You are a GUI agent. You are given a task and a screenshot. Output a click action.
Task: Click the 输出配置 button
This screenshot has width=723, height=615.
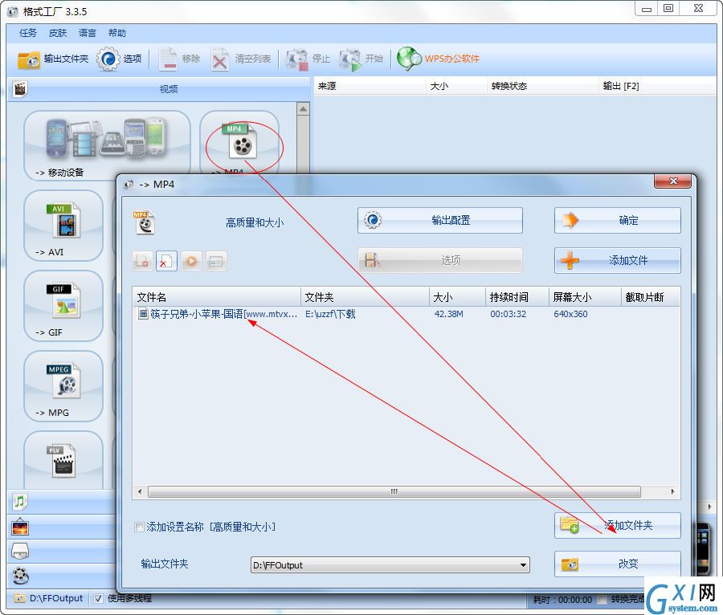pos(440,220)
